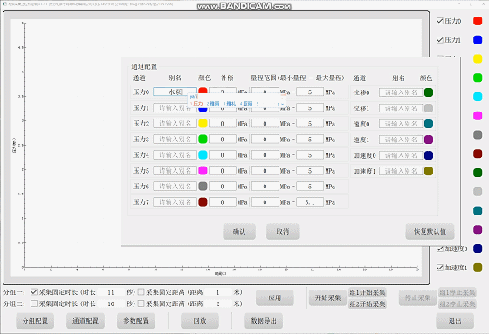Open the red color swatch for 压力0 in the dialog
Image resolution: width=489 pixels, height=334 pixels.
coord(203,91)
